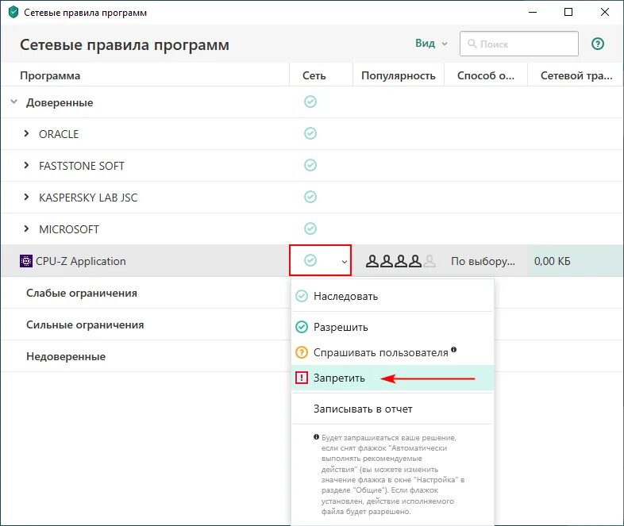This screenshot has height=526, width=624.
Task: Open the help question mark icon
Action: click(x=597, y=44)
